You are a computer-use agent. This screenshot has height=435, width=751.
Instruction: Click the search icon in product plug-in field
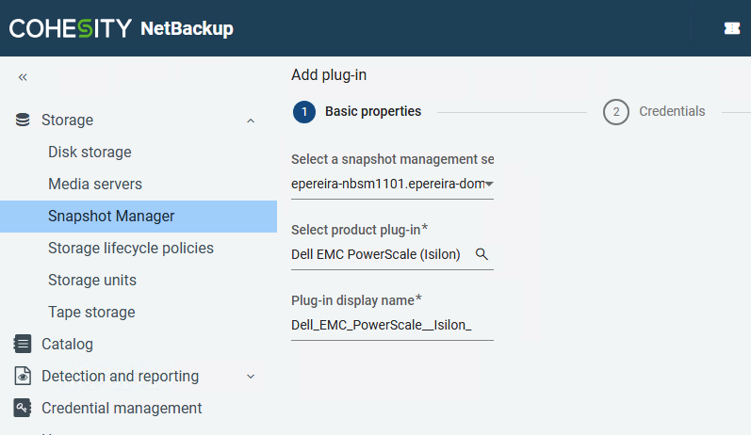tap(482, 254)
